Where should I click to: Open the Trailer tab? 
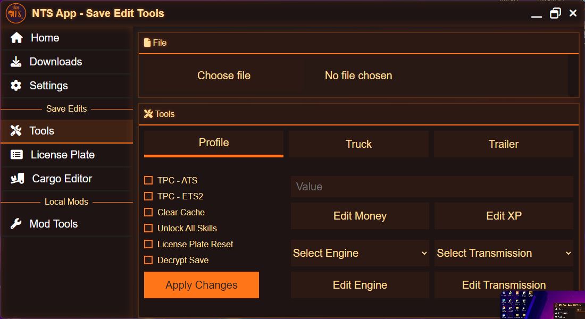504,144
